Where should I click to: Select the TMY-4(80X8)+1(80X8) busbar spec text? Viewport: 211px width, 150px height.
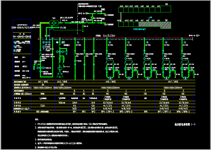point(22,37)
